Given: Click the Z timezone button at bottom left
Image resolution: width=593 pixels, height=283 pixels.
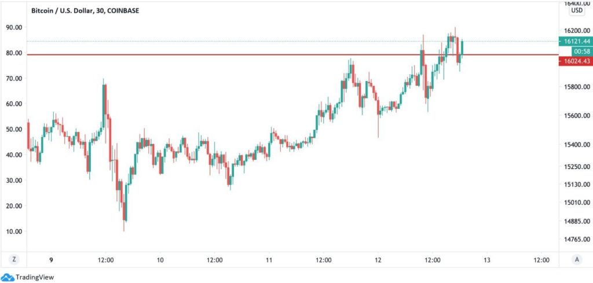Looking at the screenshot, I should (14, 260).
